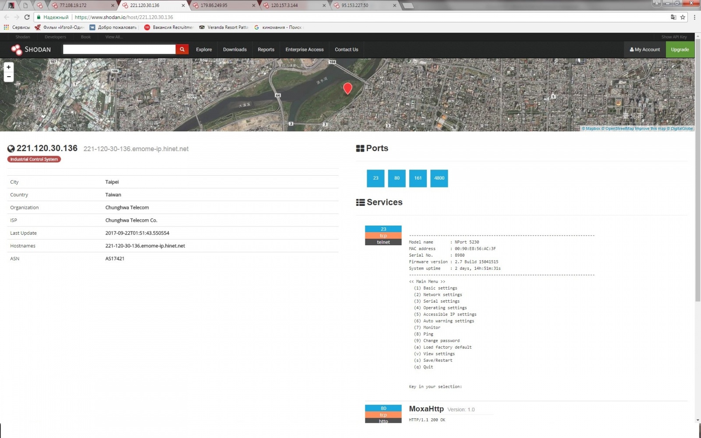Click the Developers link in top bar
Screen dimensions: 701x438
55,37
